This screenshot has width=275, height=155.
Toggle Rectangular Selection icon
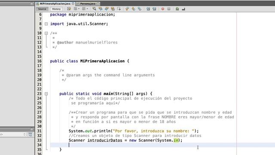coord(119,9)
